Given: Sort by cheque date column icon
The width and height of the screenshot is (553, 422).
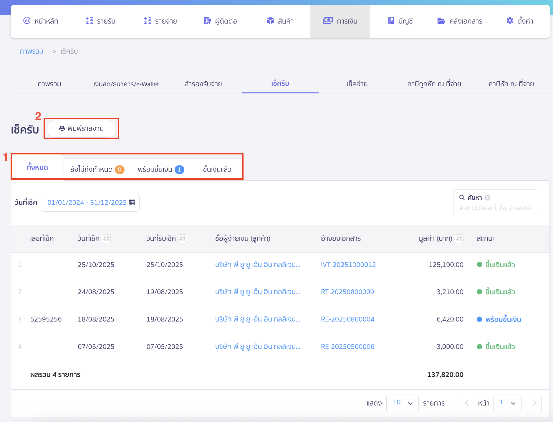Looking at the screenshot, I should [x=106, y=238].
